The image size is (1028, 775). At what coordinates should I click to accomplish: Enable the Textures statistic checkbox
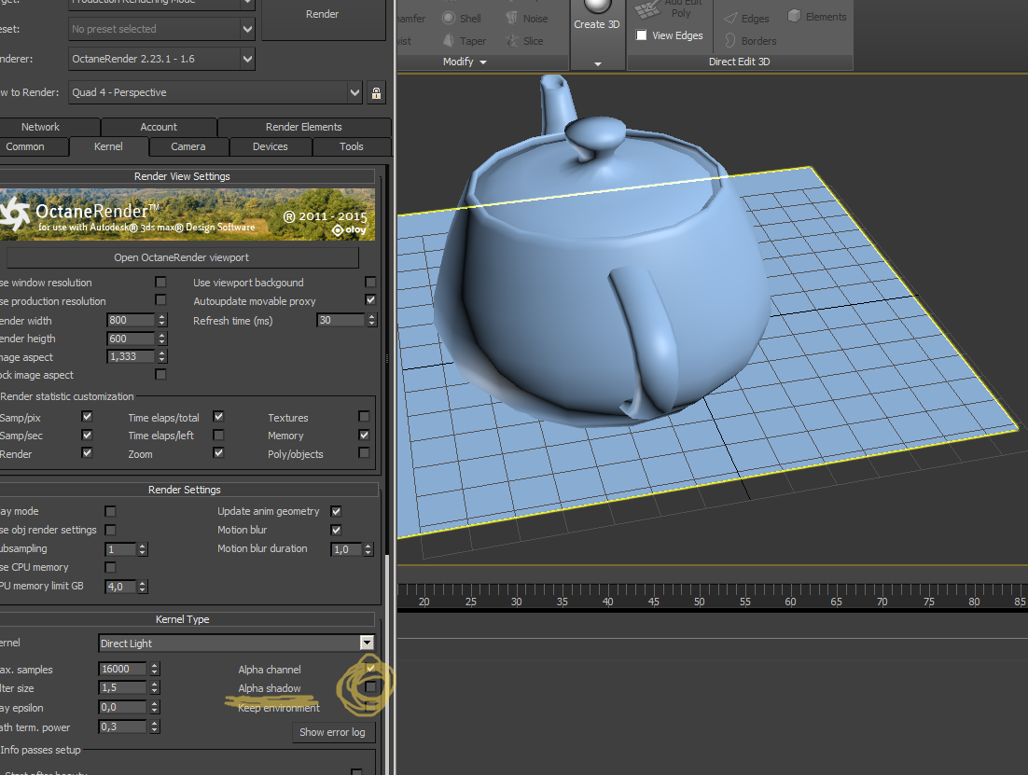(364, 416)
